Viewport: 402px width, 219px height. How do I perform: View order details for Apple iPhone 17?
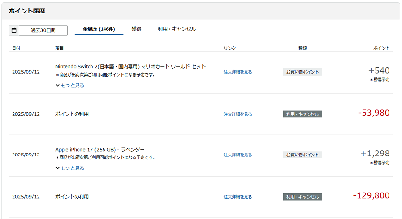pos(238,155)
